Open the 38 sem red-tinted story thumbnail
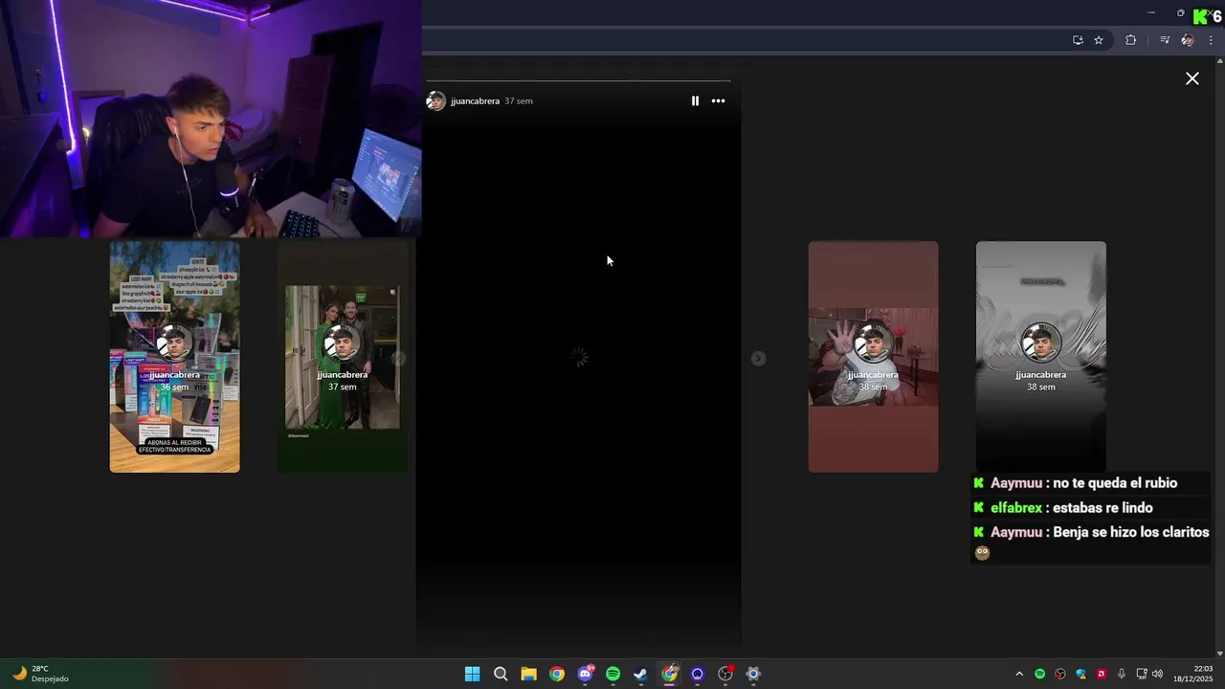The width and height of the screenshot is (1225, 689). [x=873, y=356]
